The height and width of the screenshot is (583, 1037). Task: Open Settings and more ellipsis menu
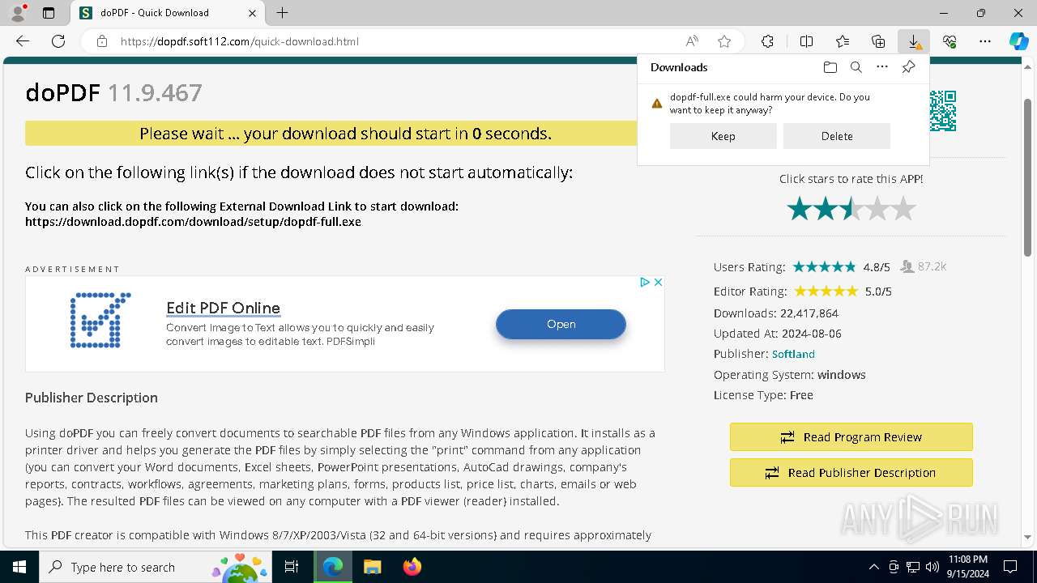pyautogui.click(x=985, y=41)
